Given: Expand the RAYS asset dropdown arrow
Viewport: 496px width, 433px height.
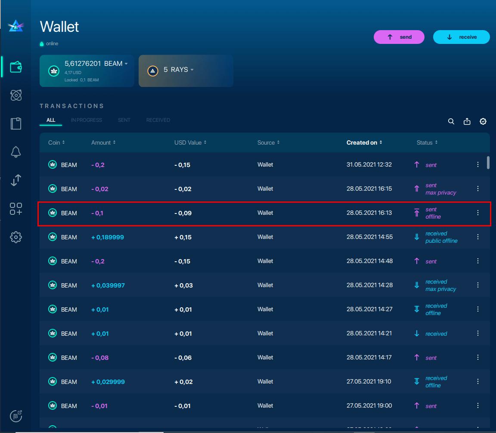Looking at the screenshot, I should (192, 70).
